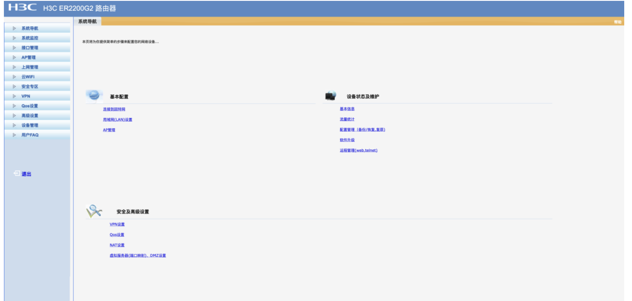
Task: Open the Qos设置 sidebar menu
Action: click(37, 106)
